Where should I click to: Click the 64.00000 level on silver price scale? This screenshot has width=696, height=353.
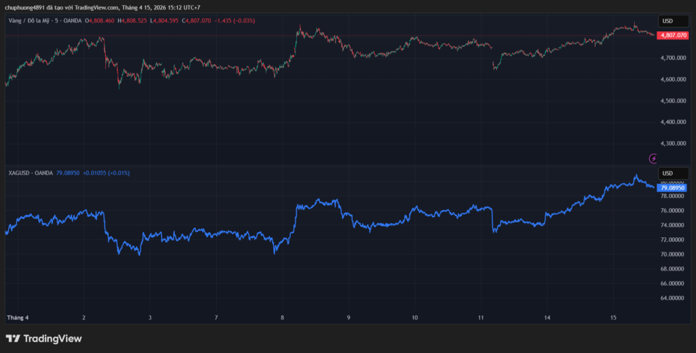pos(672,298)
